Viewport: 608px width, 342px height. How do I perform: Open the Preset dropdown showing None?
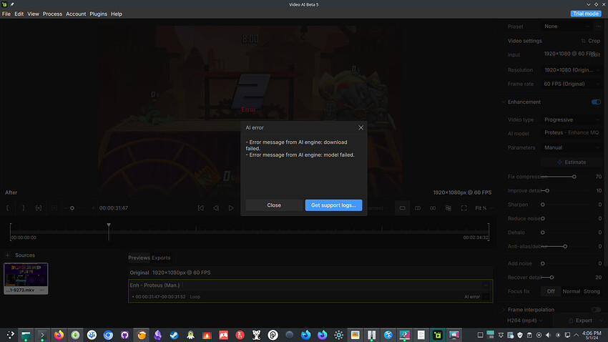(x=567, y=26)
